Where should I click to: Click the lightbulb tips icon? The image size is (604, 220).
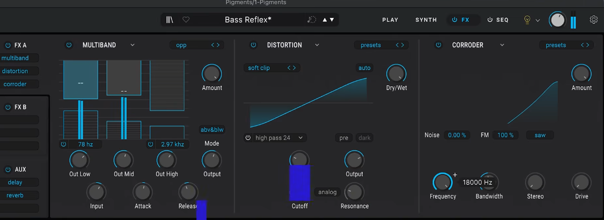[x=527, y=20]
